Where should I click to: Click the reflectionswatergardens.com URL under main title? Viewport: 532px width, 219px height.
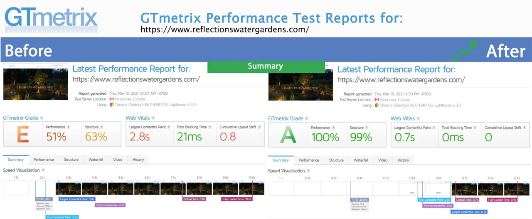pyautogui.click(x=225, y=30)
